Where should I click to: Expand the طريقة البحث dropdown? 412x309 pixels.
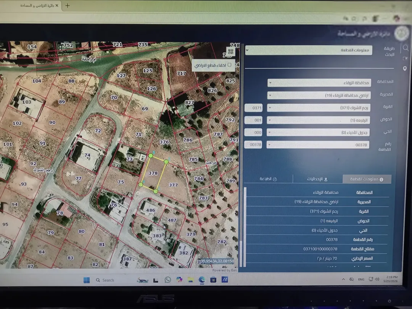coord(309,50)
